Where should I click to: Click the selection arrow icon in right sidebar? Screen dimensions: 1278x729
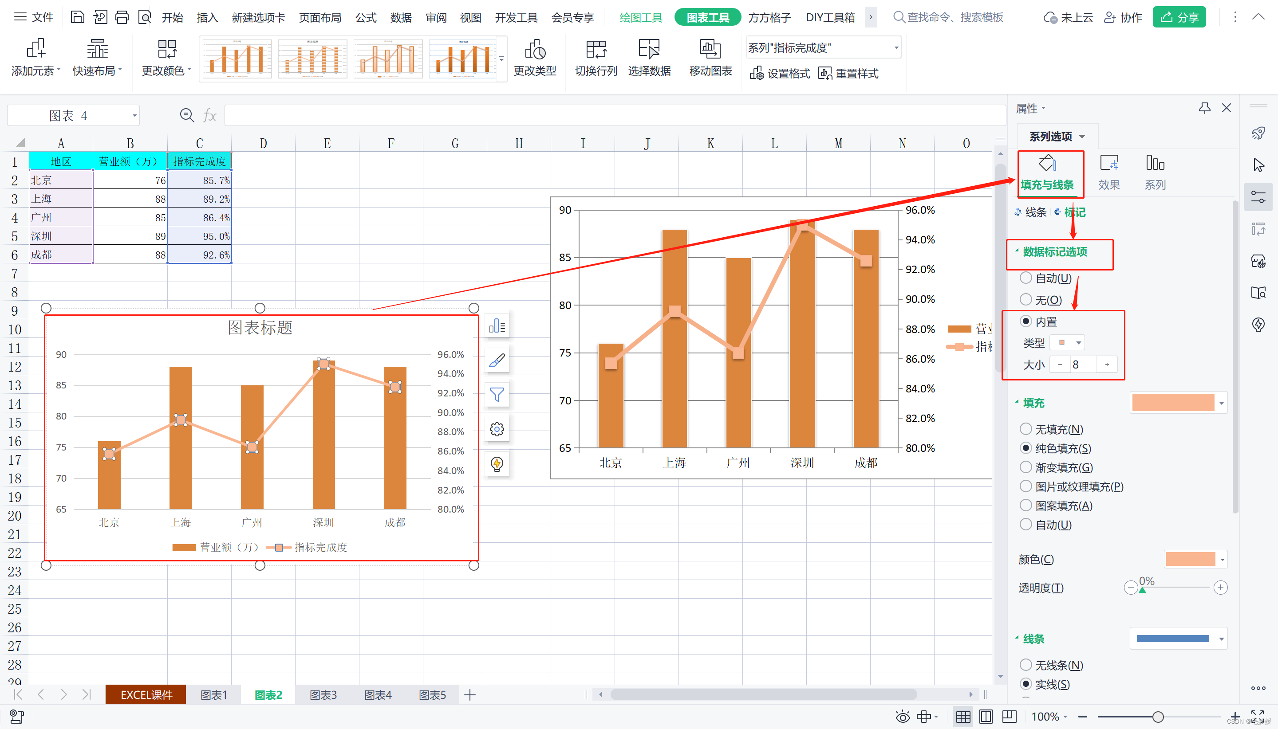pos(1258,165)
